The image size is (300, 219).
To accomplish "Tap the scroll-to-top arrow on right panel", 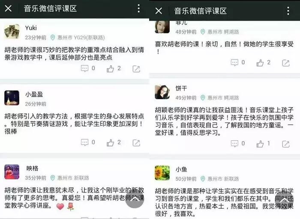I will click(284, 200).
